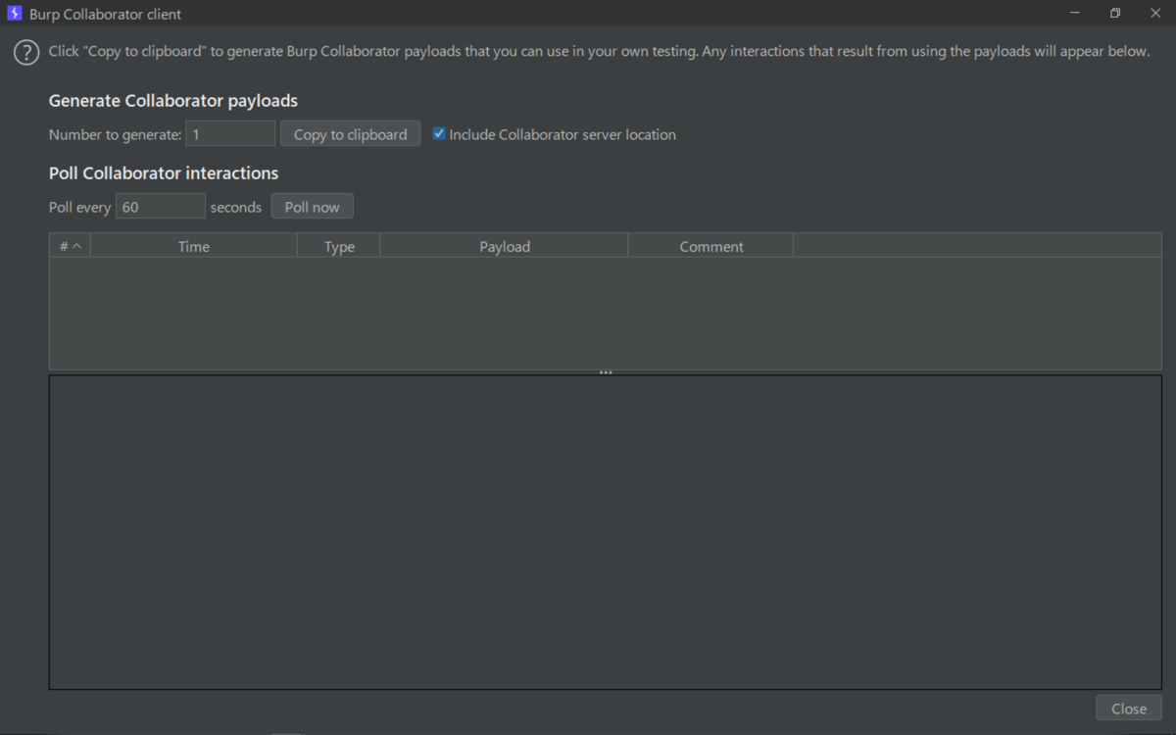The width and height of the screenshot is (1176, 735).
Task: Sort interactions by Time column
Action: 194,246
